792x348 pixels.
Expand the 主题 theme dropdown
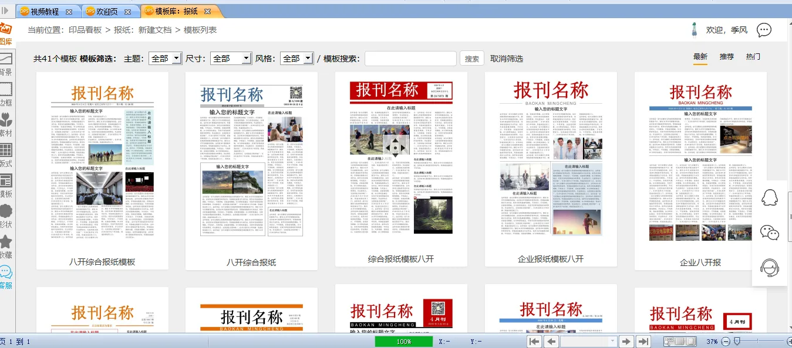[x=164, y=59]
